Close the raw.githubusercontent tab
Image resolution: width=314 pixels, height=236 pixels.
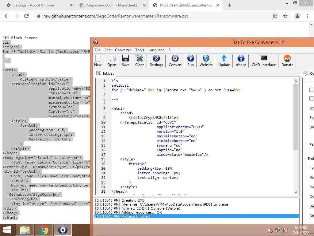point(218,5)
